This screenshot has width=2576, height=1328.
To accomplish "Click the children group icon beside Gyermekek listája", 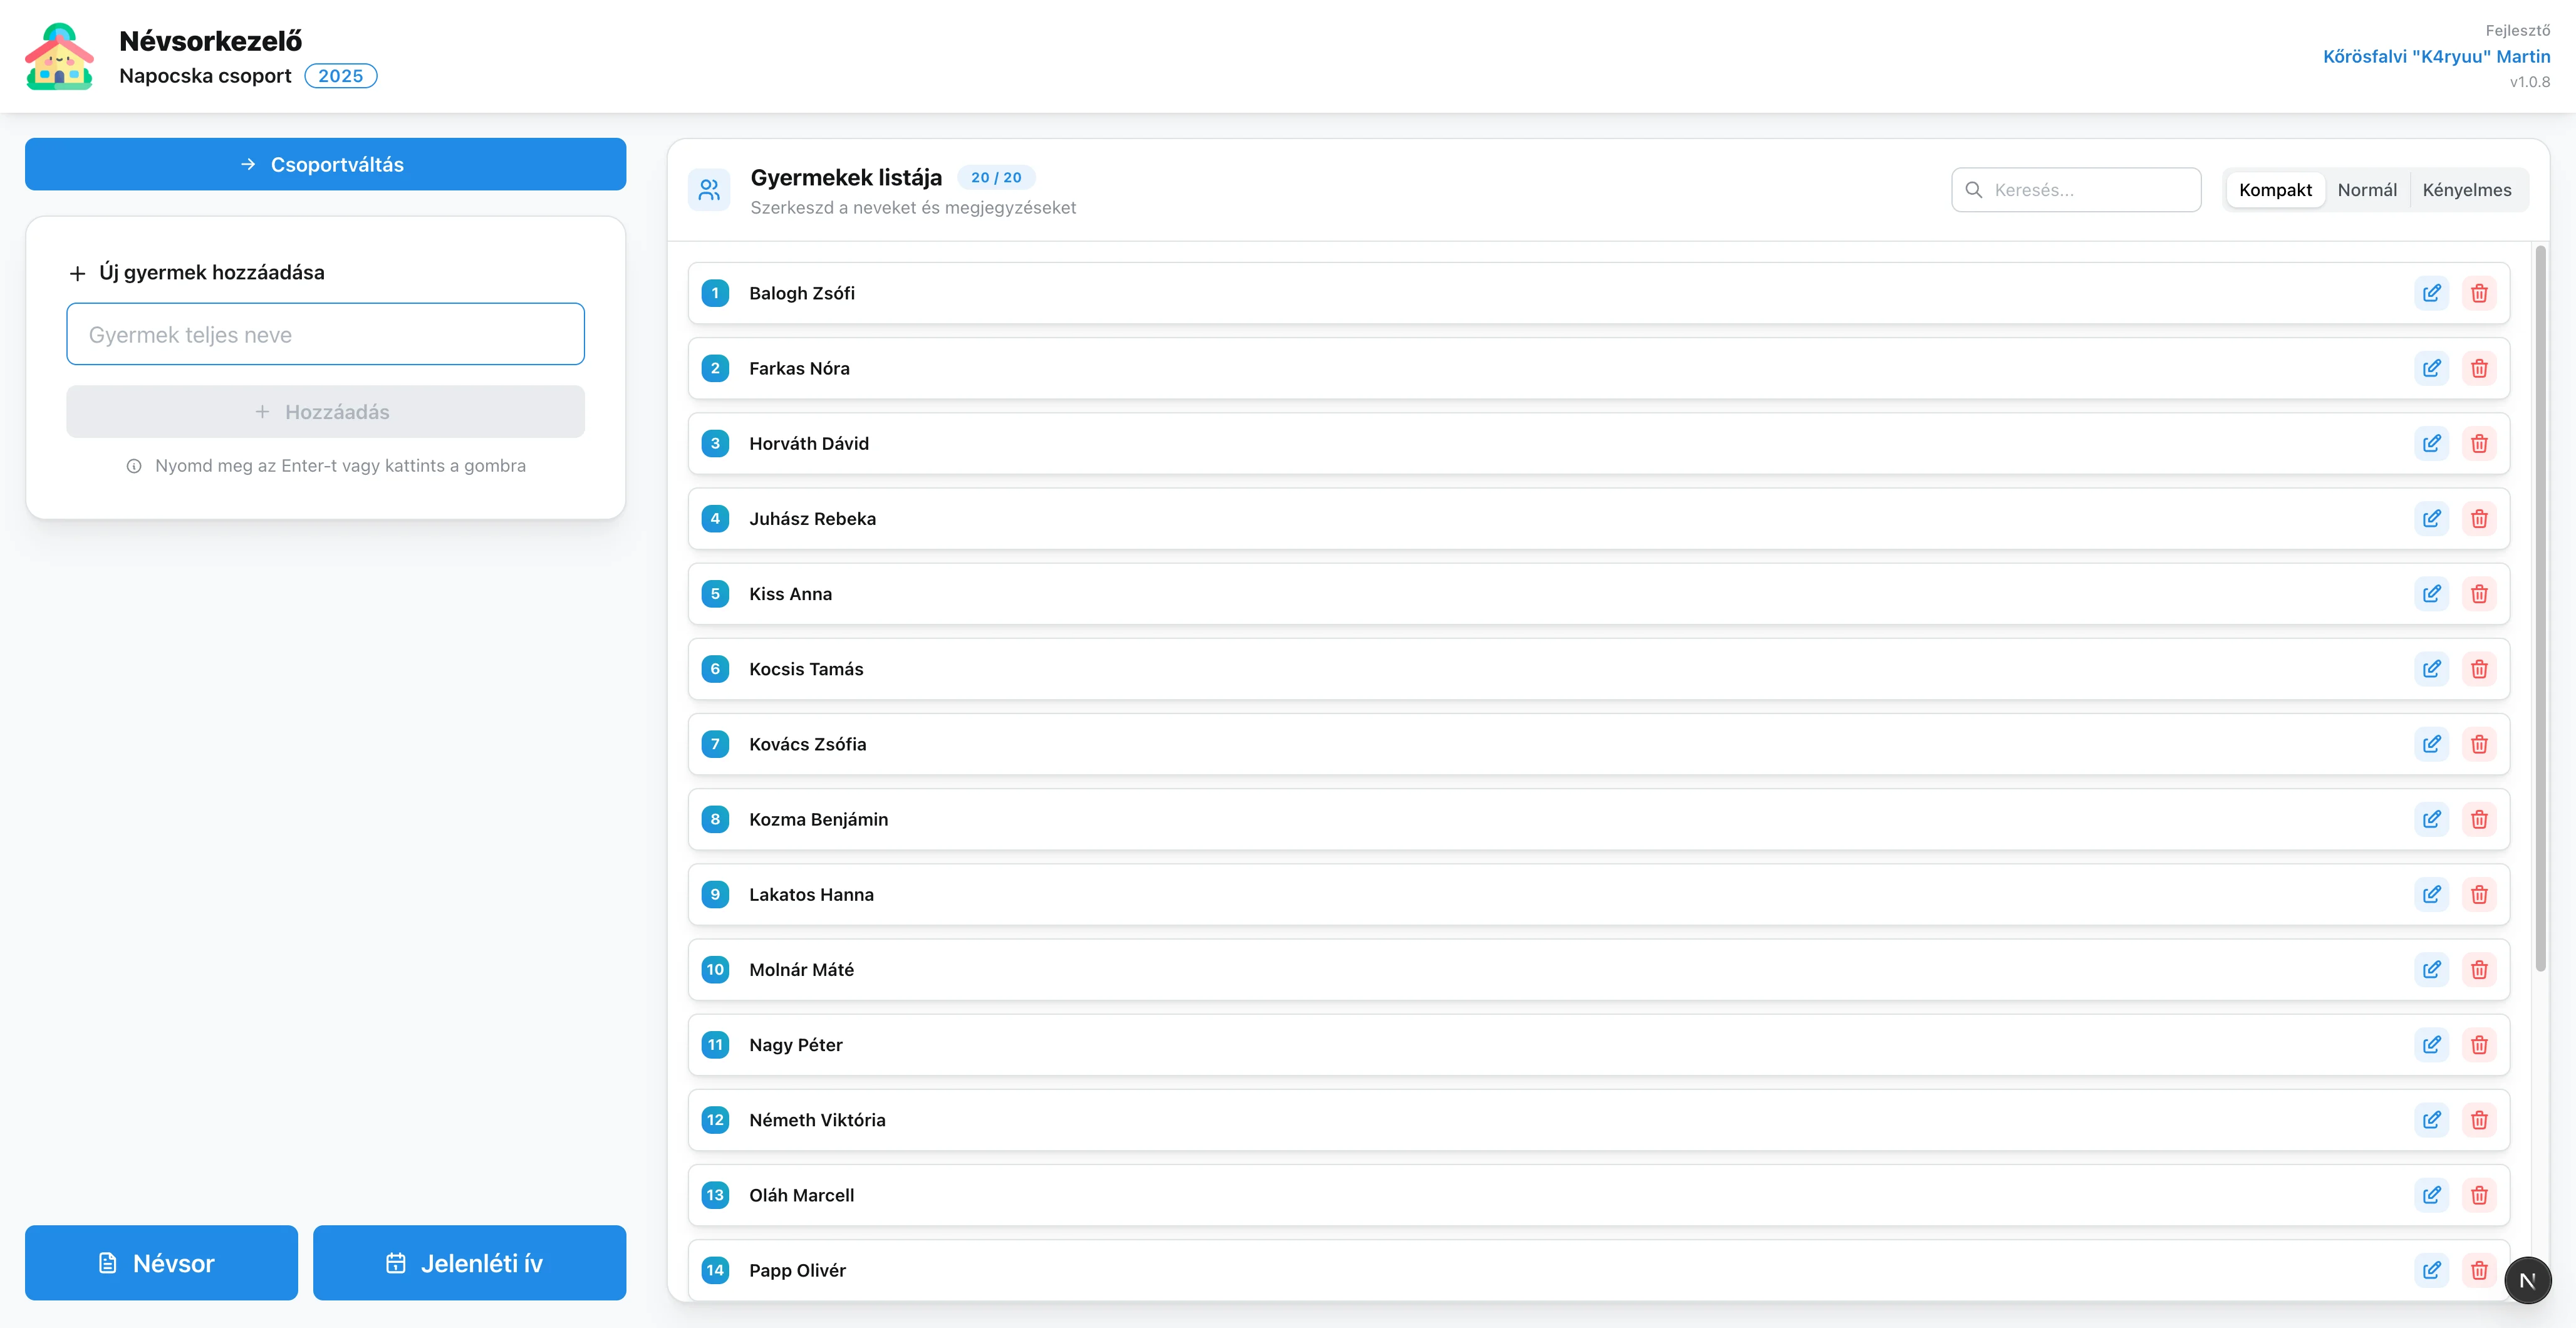I will point(709,190).
